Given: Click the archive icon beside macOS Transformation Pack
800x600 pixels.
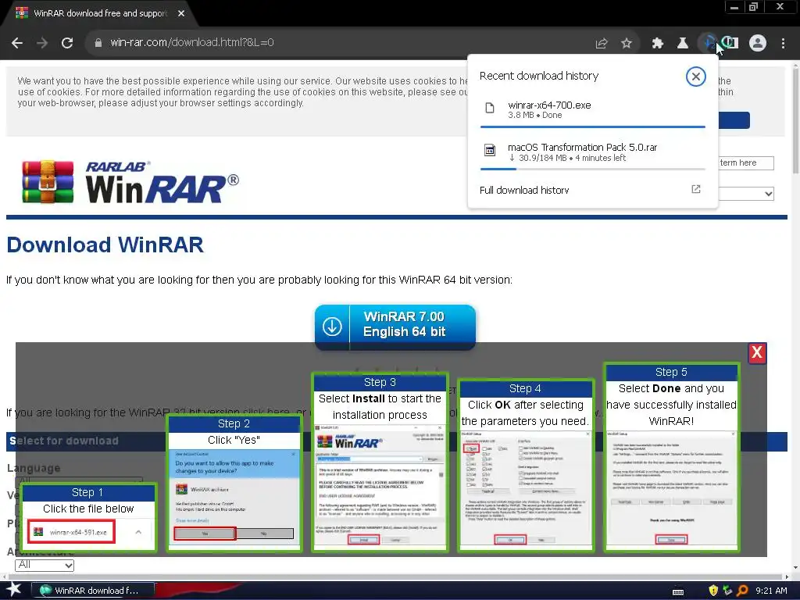Looking at the screenshot, I should tap(490, 150).
